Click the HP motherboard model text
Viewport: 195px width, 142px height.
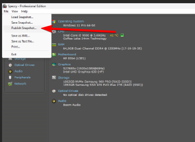[x=74, y=58]
